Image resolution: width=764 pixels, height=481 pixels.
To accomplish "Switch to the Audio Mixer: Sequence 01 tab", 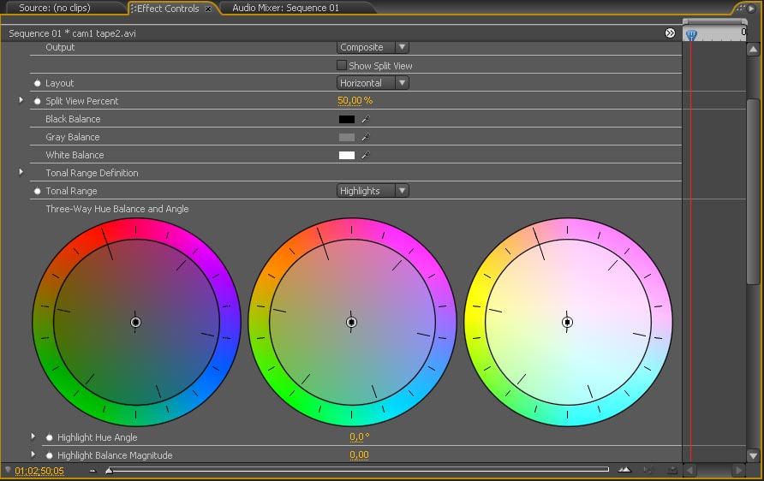I will [285, 8].
